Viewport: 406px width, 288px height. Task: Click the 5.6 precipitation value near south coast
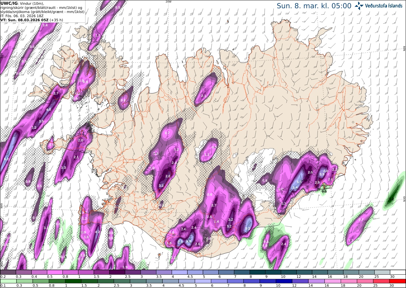tap(188, 241)
